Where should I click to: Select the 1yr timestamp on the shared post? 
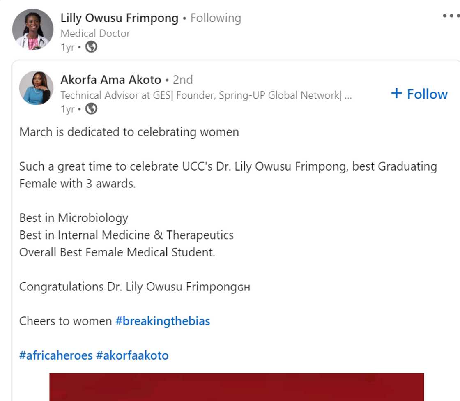(x=67, y=109)
